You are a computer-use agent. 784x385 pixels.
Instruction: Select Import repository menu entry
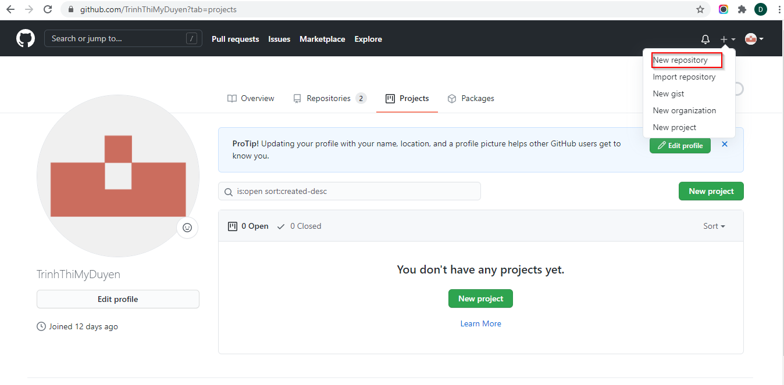(x=684, y=77)
